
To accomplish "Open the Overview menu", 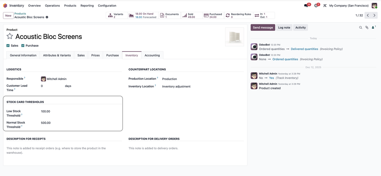I will tap(34, 6).
